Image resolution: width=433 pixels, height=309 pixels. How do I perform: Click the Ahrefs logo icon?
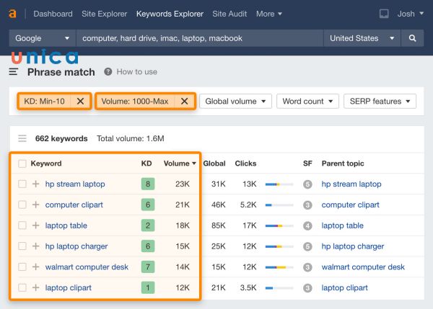[13, 14]
